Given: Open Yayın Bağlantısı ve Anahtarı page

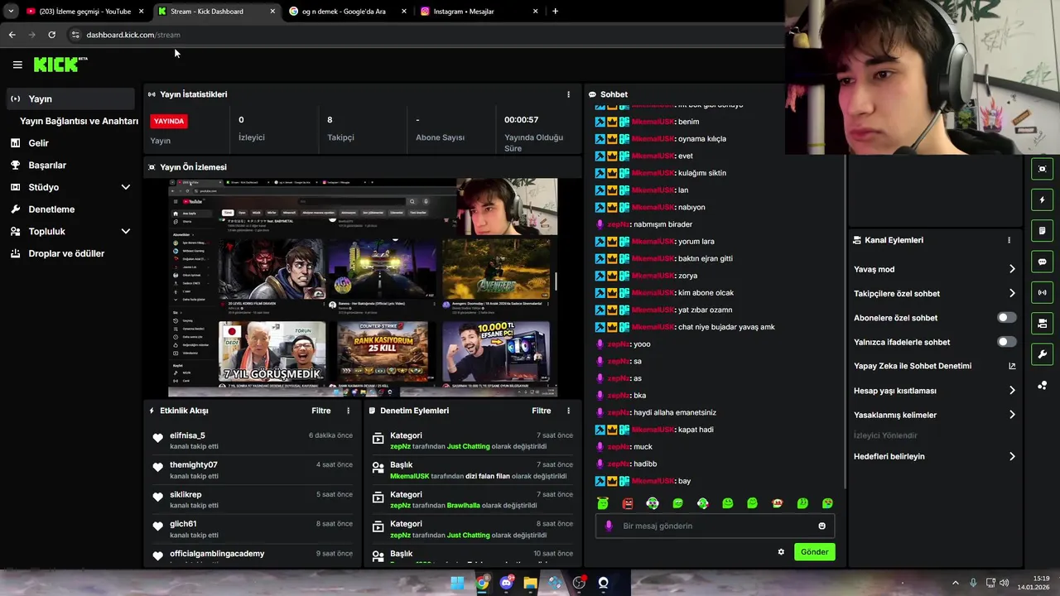Looking at the screenshot, I should pos(79,121).
